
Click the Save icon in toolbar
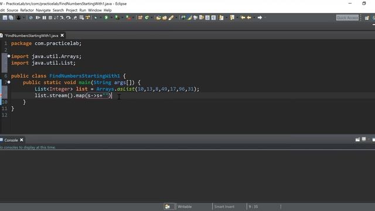tap(5, 18)
